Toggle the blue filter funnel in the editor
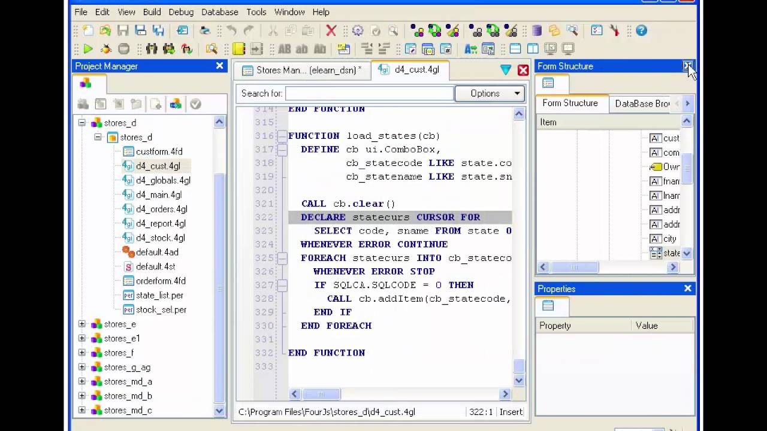The height and width of the screenshot is (431, 767). pyautogui.click(x=506, y=70)
